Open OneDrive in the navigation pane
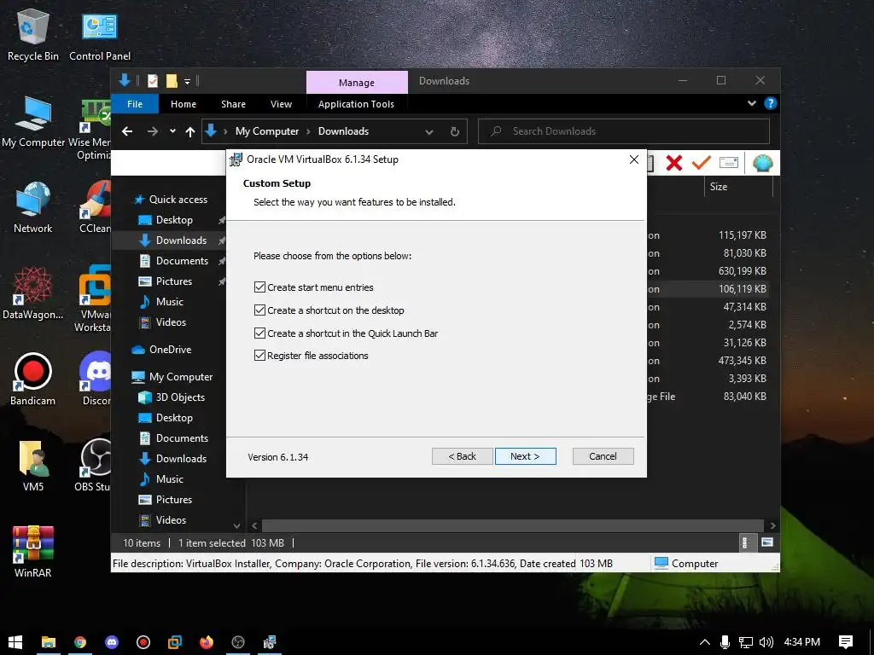 click(170, 349)
